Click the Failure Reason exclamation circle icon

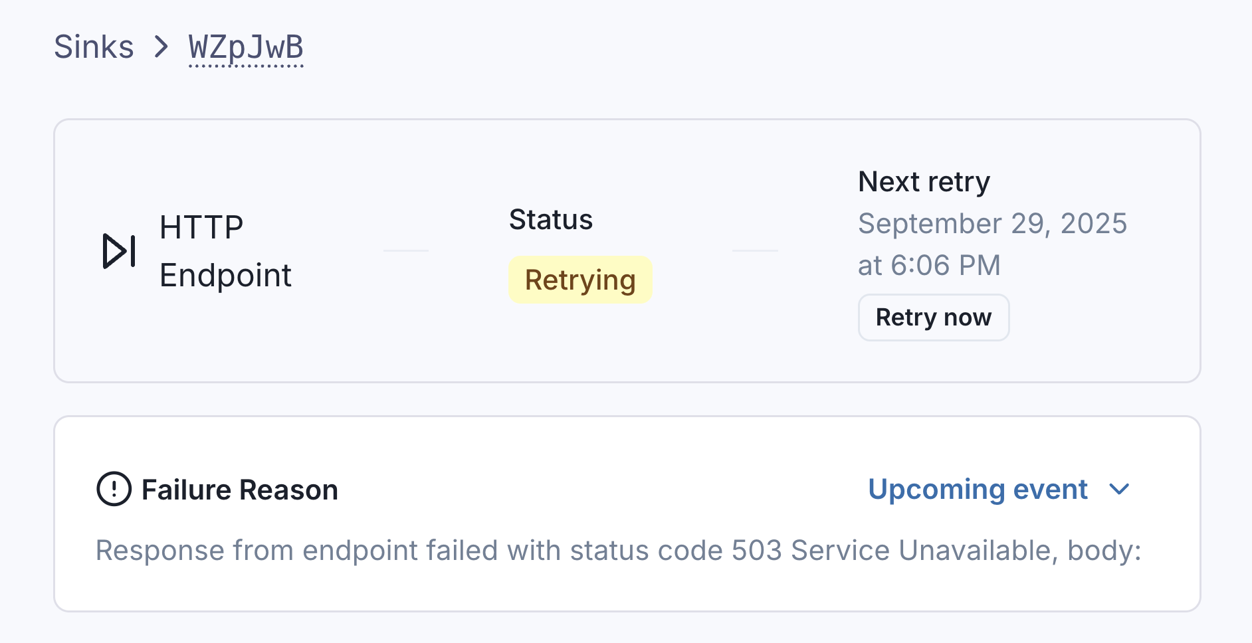click(114, 490)
